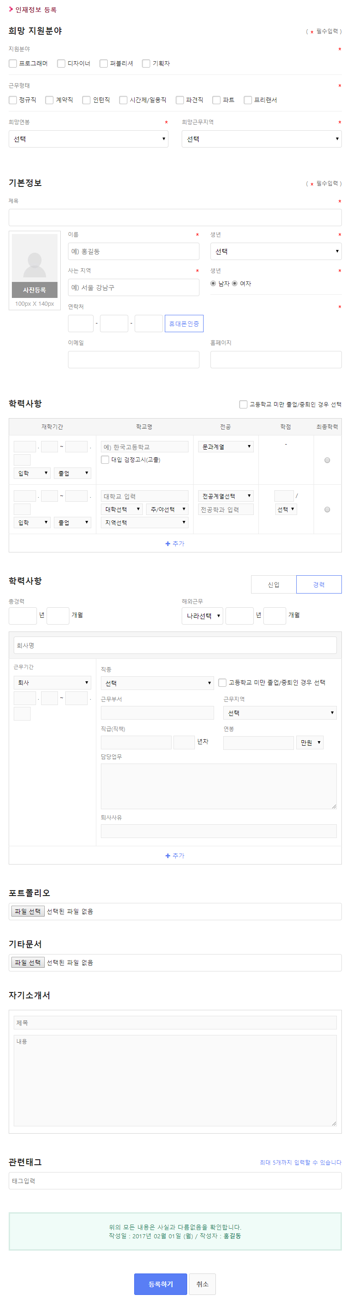The height and width of the screenshot is (1305, 346).
Task: Click the plus 추가 icon below the 퇴사사유 field
Action: tap(168, 856)
